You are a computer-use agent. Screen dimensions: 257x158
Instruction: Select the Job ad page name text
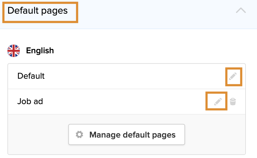pyautogui.click(x=30, y=101)
